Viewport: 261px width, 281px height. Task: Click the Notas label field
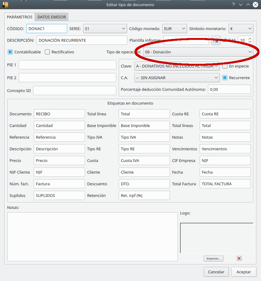[x=225, y=137]
